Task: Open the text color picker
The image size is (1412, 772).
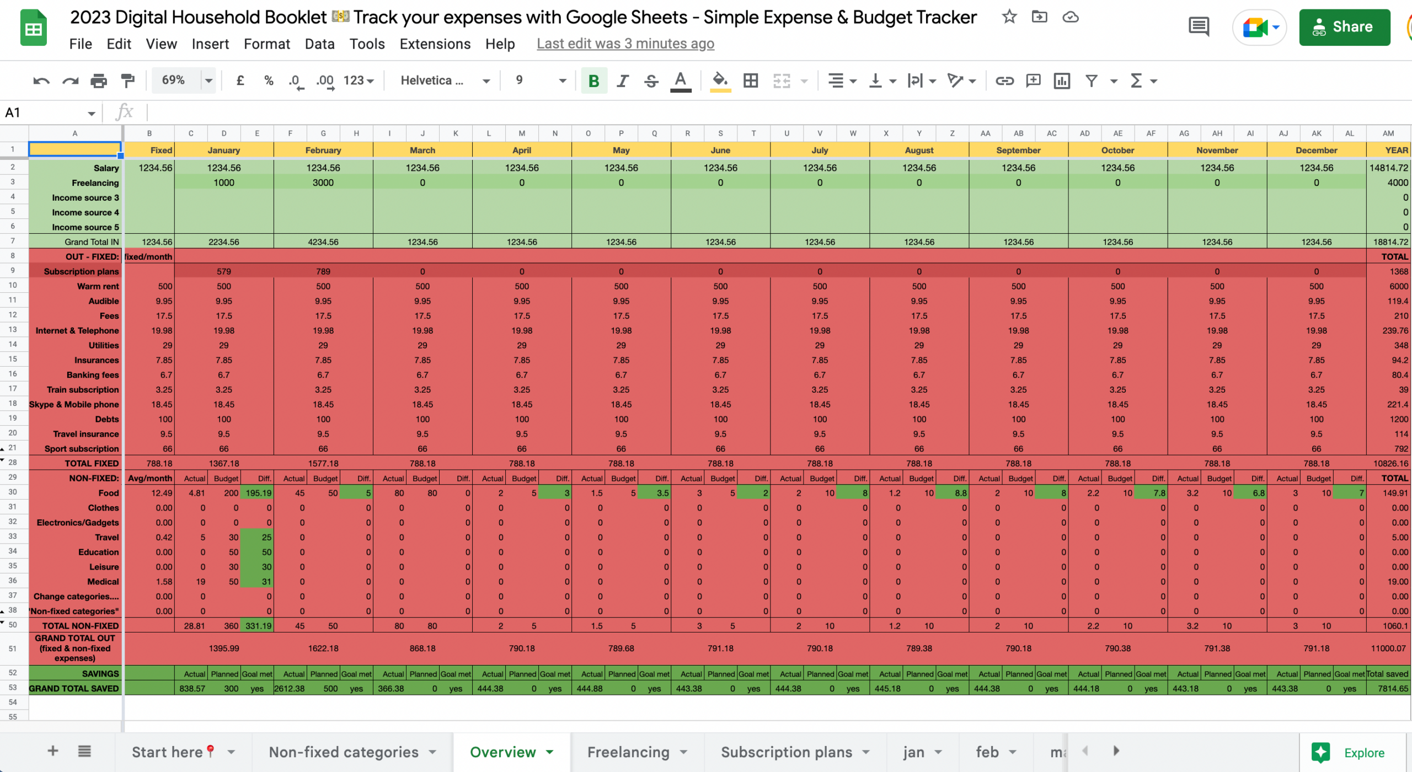Action: pos(680,81)
